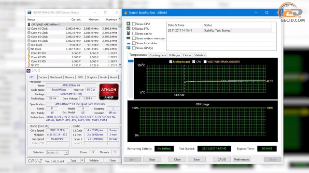
Task: Enable the Stress local disks checkbox
Action: pos(134,43)
